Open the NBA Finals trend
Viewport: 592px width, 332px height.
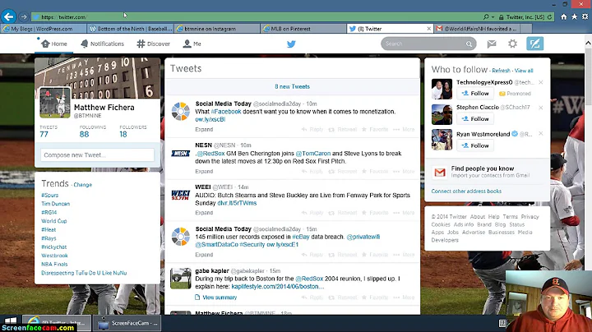pos(54,264)
